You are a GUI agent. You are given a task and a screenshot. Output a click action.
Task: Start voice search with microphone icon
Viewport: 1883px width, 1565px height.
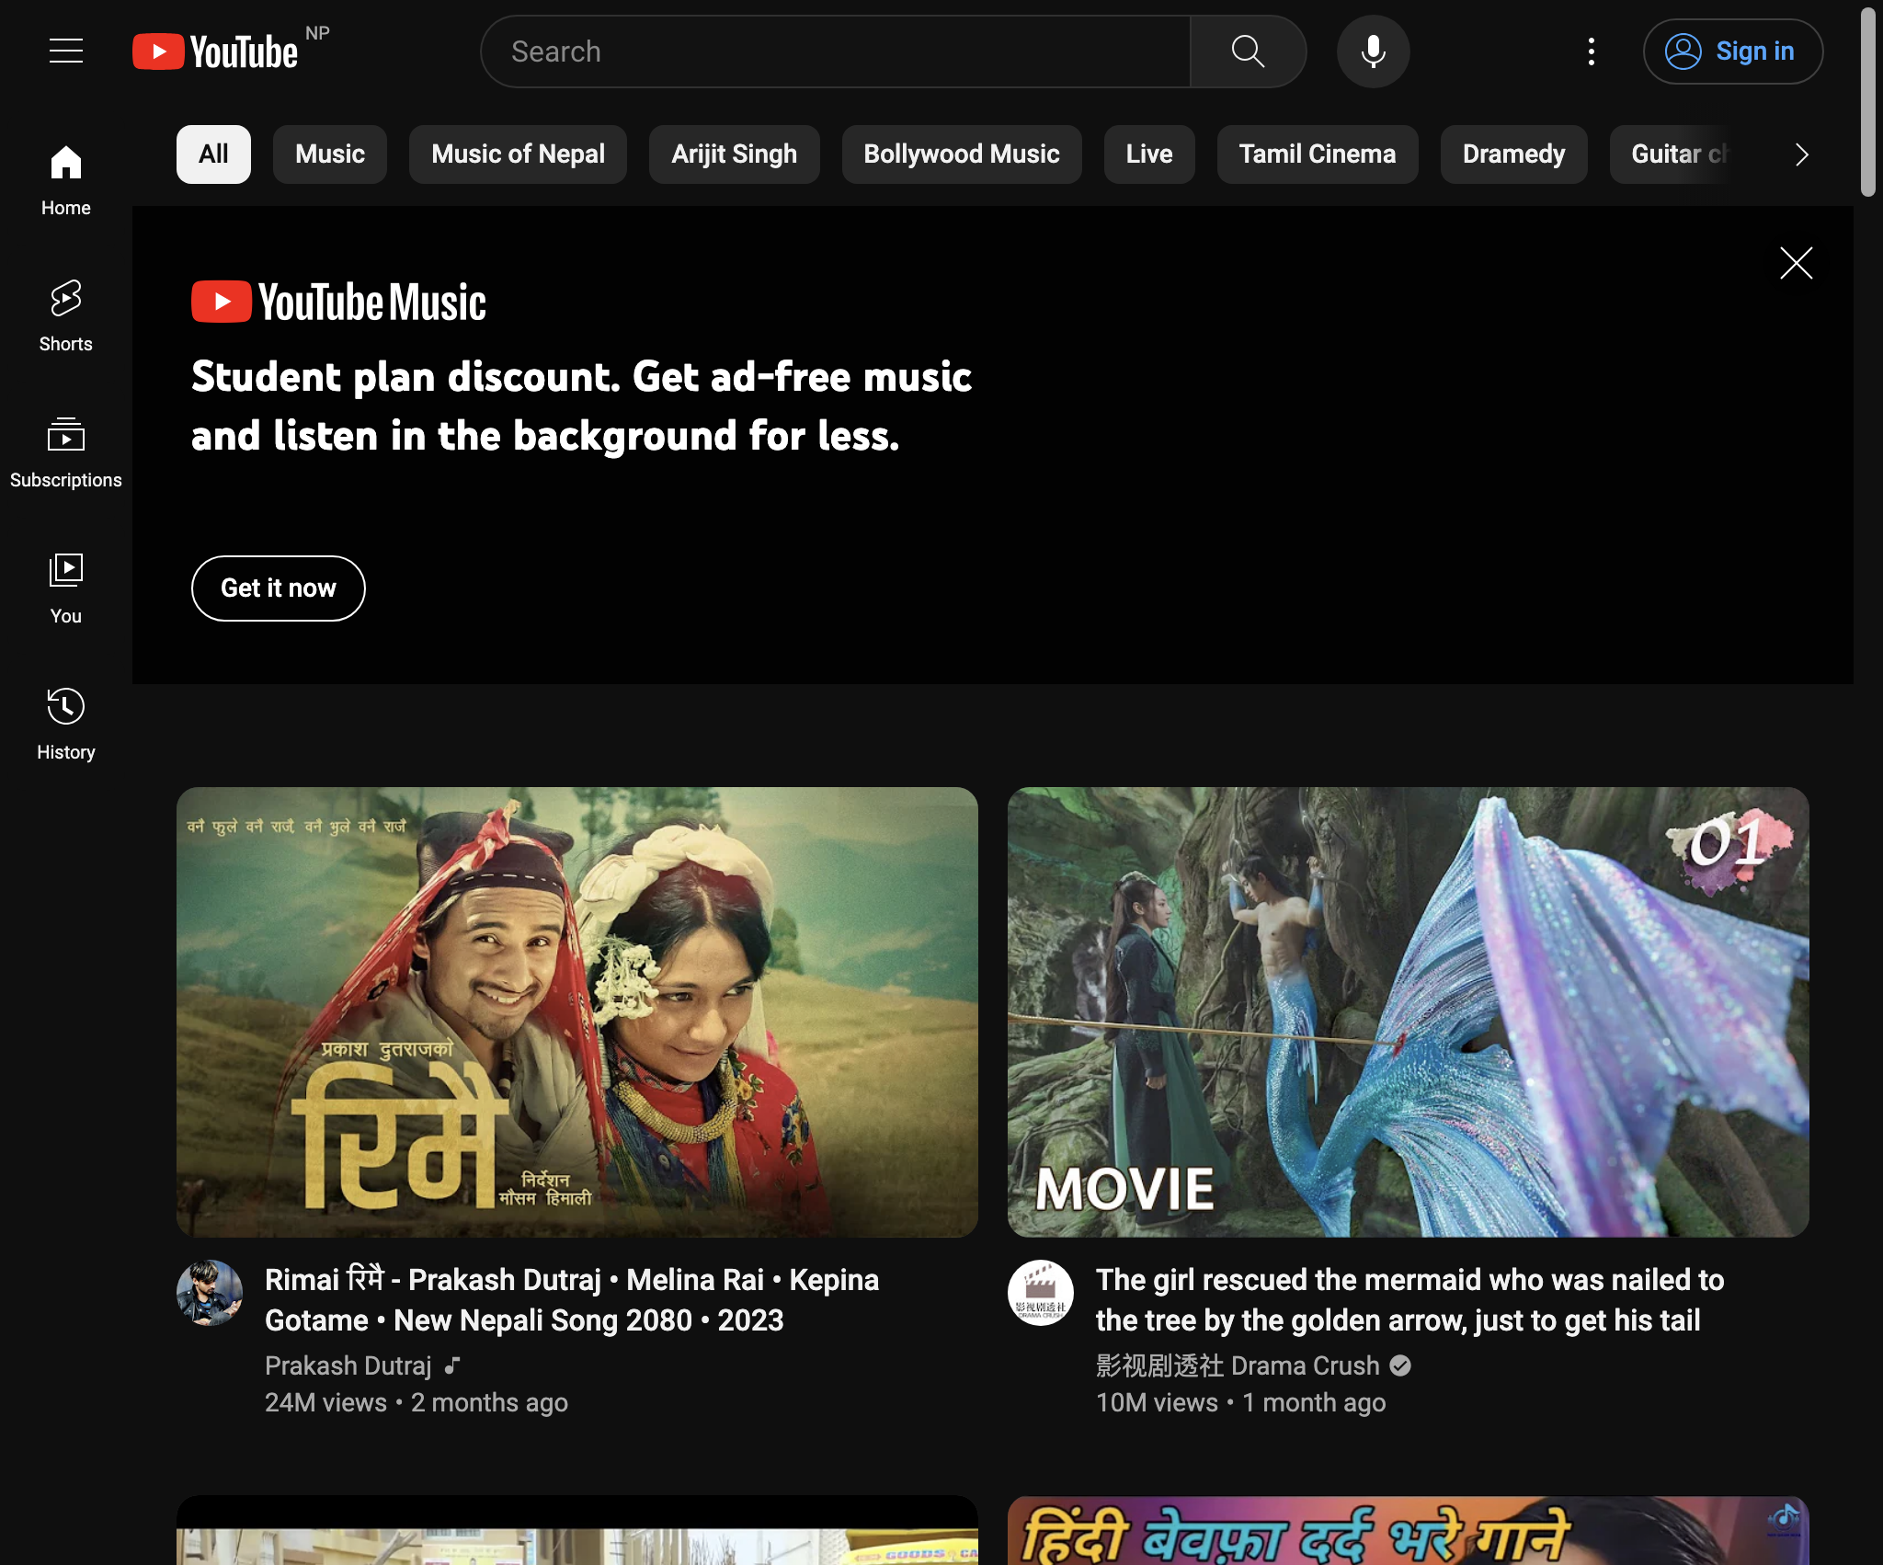point(1373,51)
